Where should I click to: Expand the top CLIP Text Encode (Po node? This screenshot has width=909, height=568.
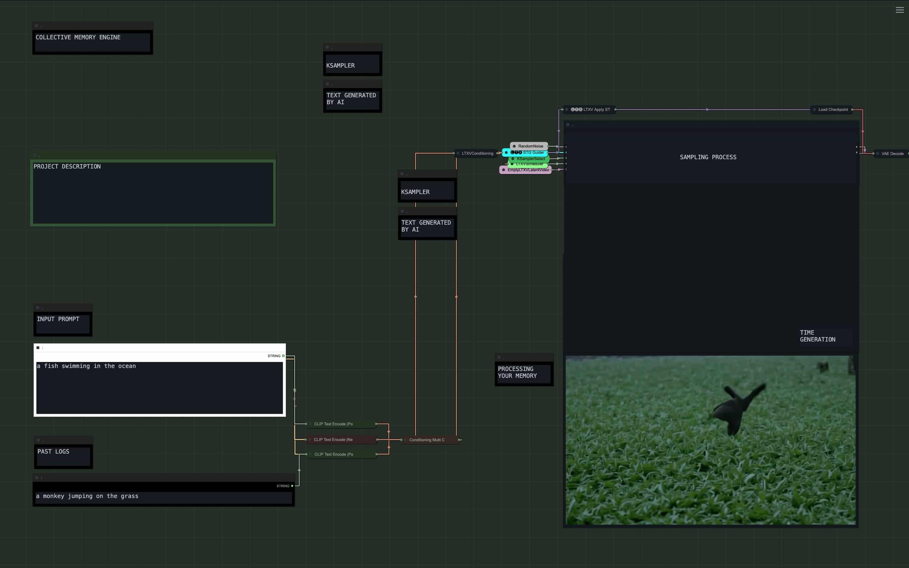tap(310, 424)
